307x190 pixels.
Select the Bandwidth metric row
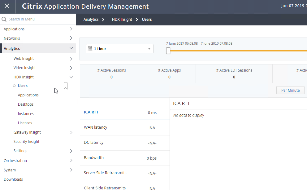pyautogui.click(x=125, y=158)
